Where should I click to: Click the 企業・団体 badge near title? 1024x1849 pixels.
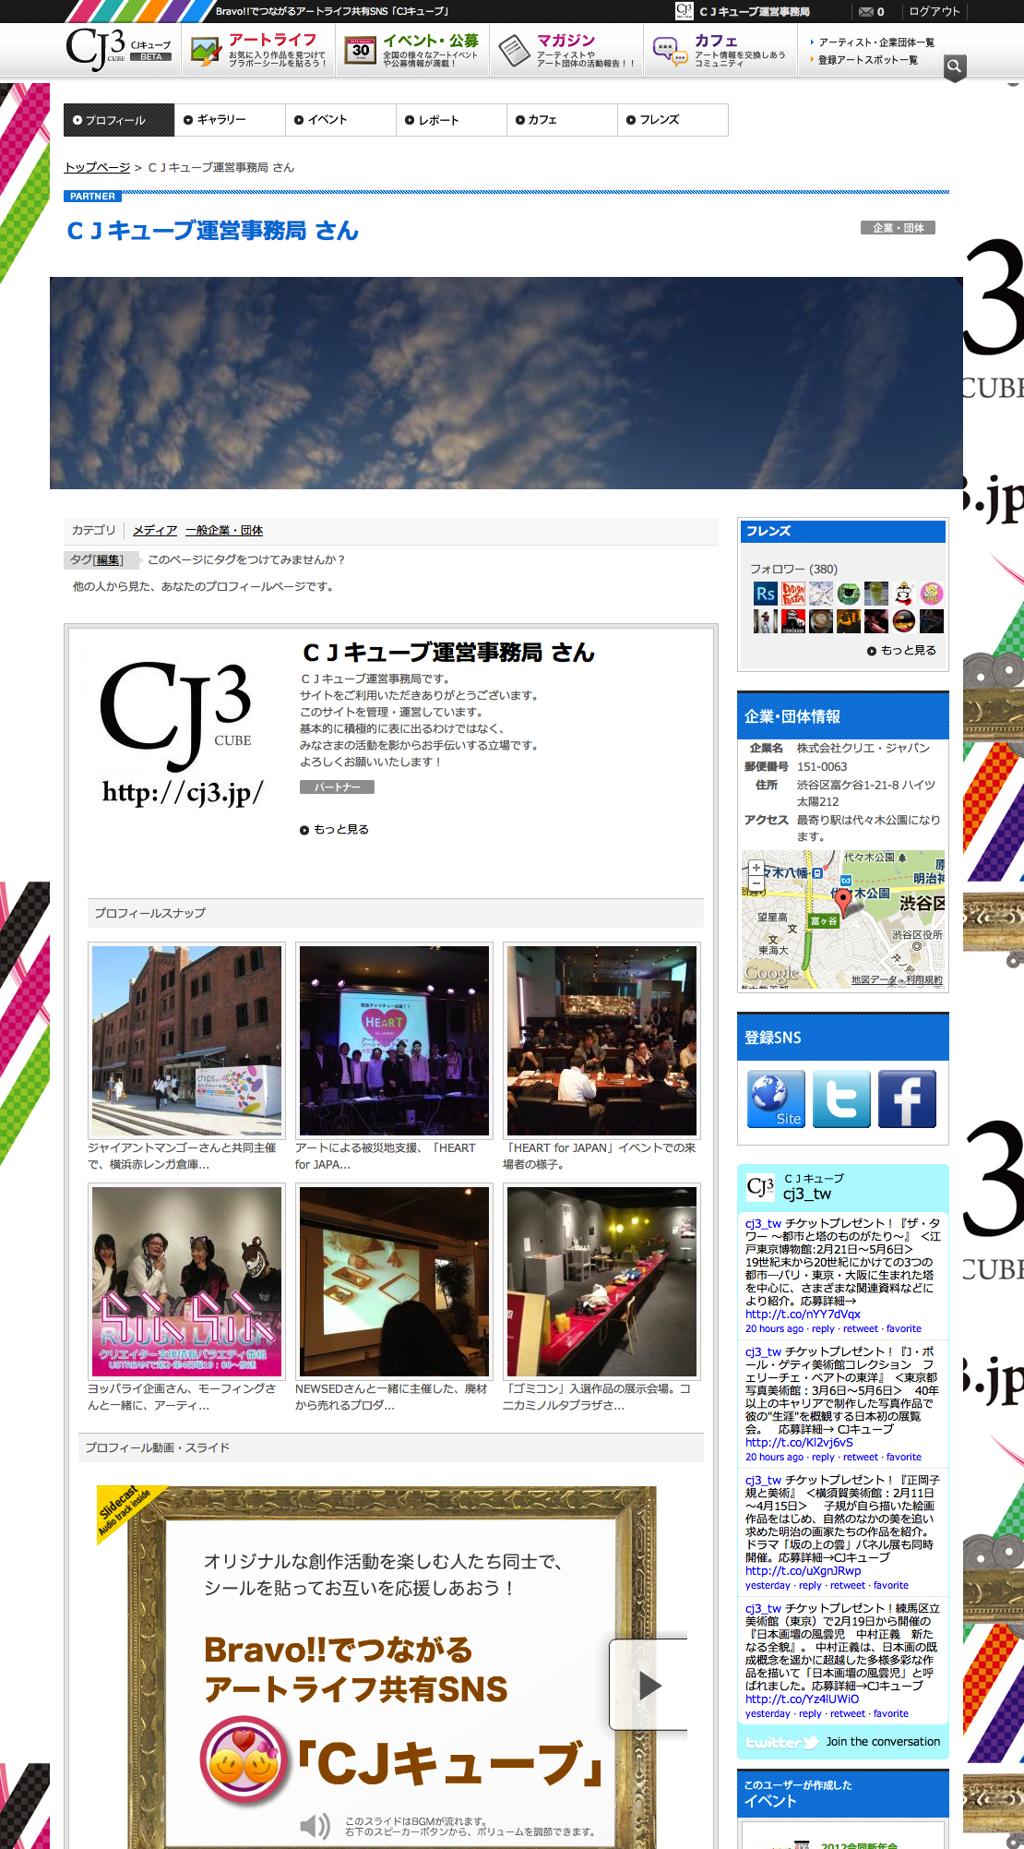coord(898,228)
